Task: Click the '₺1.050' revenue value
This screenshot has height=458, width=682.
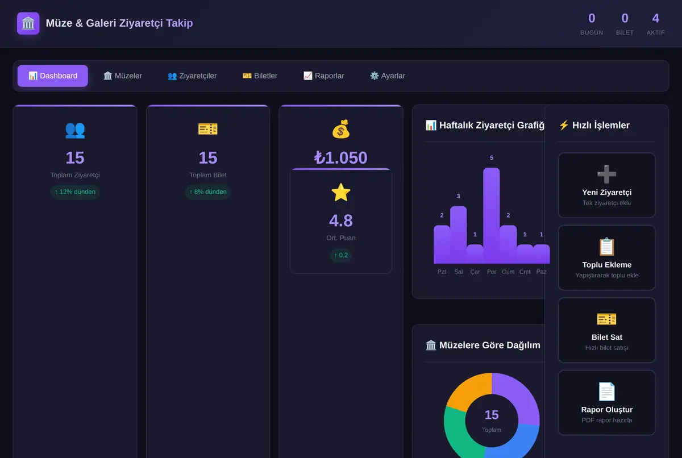Action: [341, 157]
